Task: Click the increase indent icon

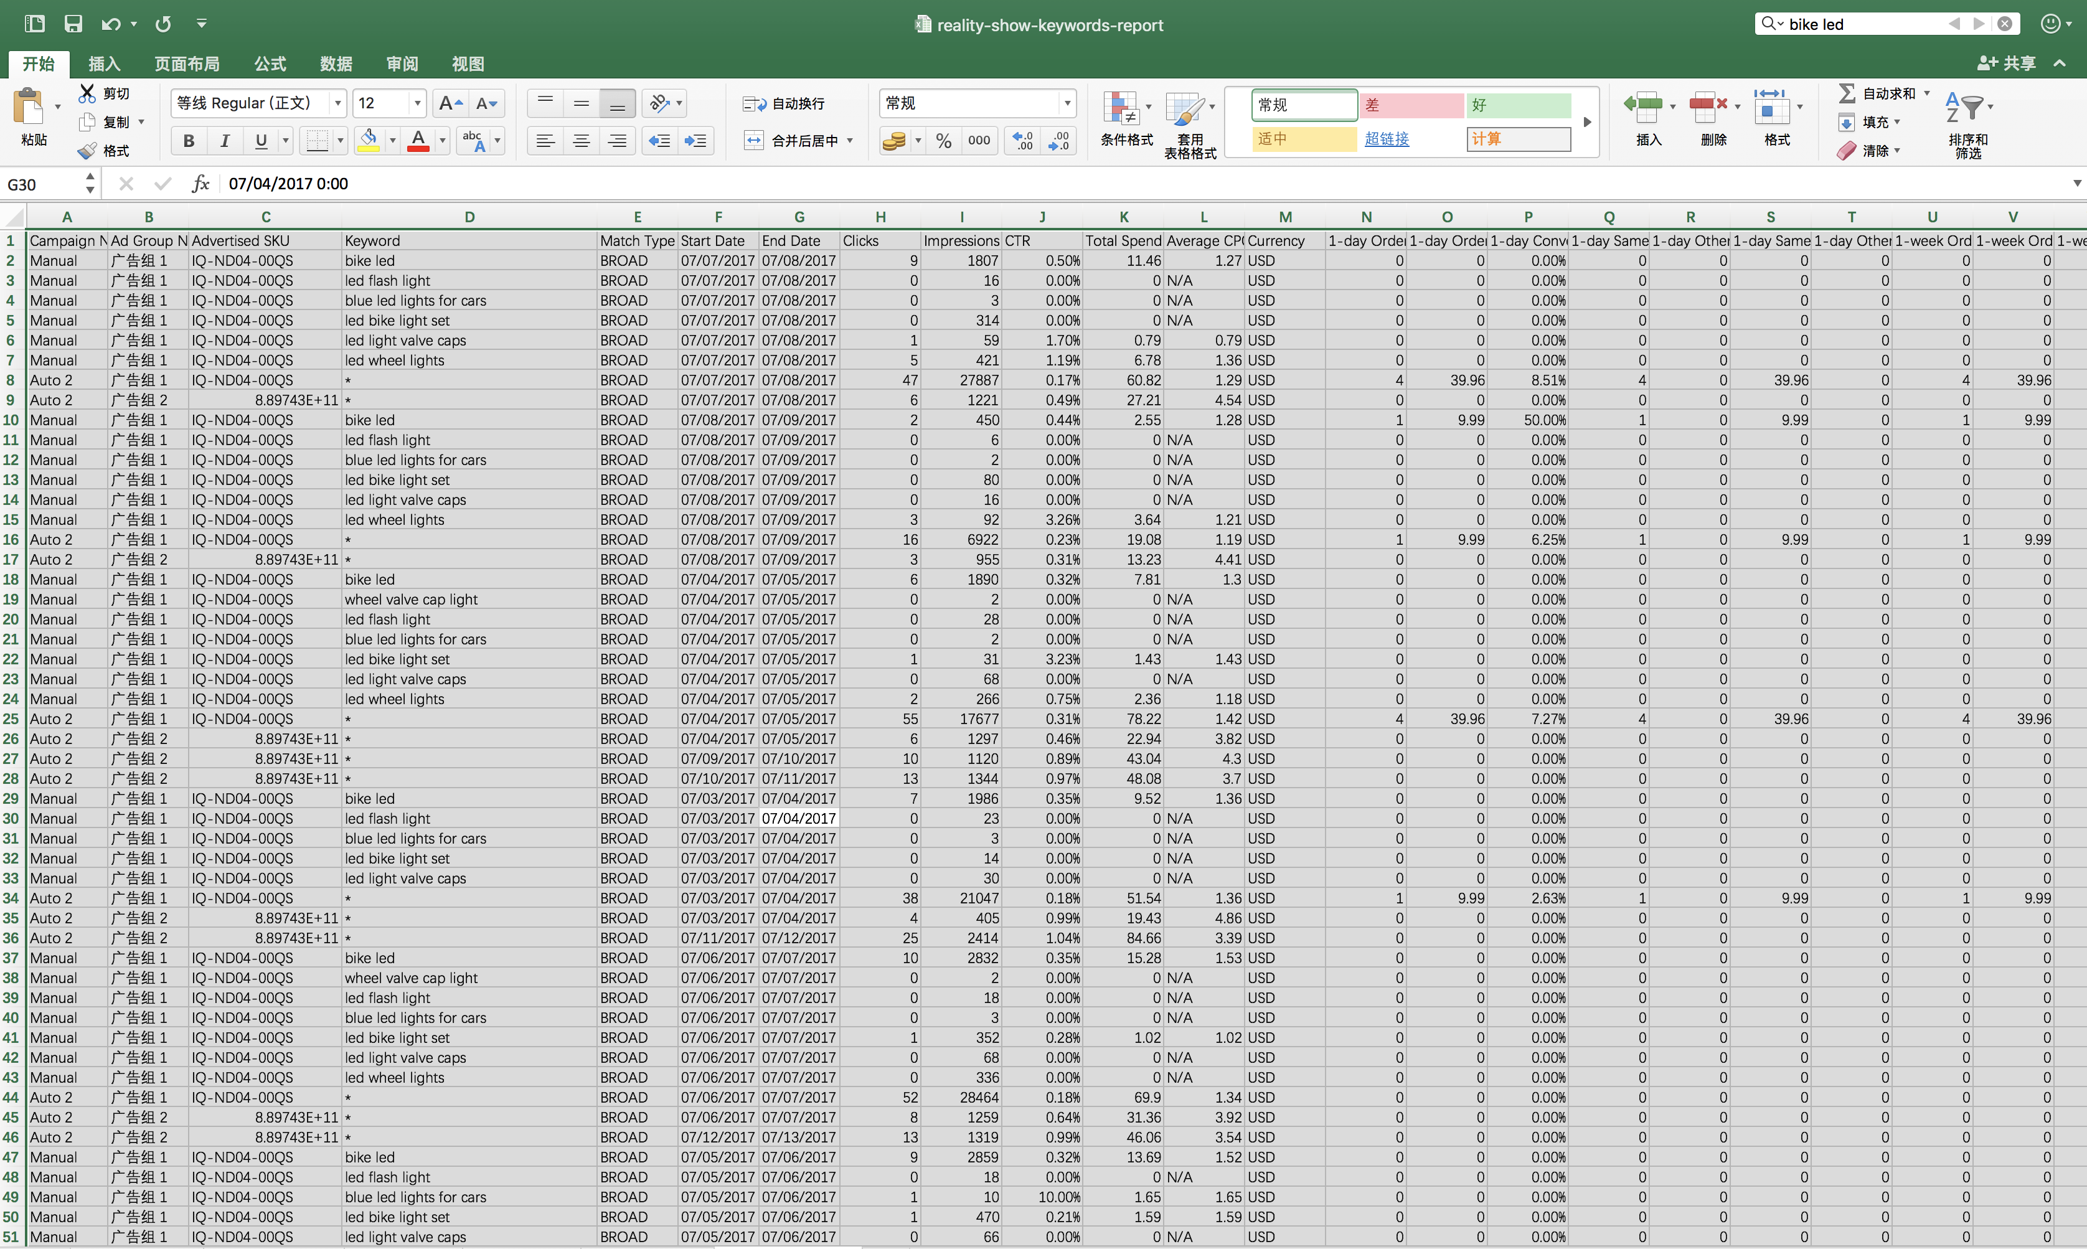Action: [x=695, y=141]
